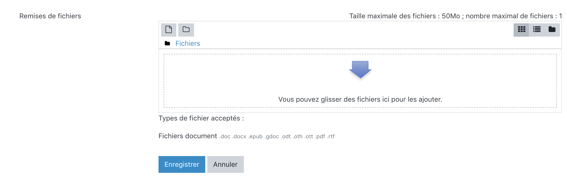
Task: Switch to icon grid view
Action: (521, 30)
